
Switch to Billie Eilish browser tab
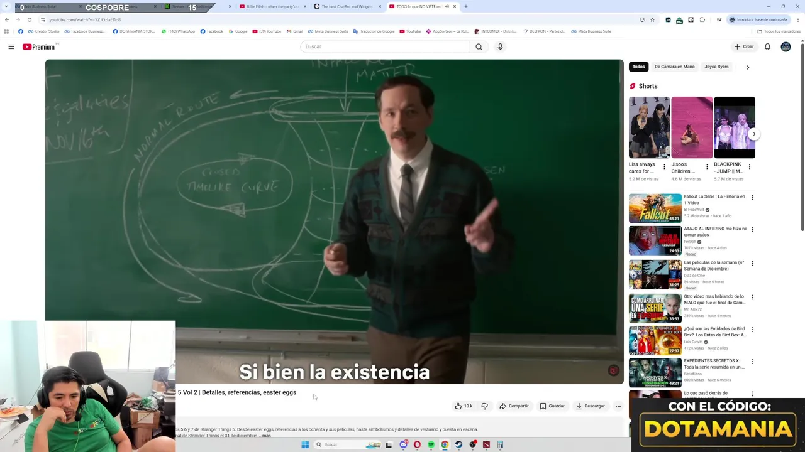273,6
